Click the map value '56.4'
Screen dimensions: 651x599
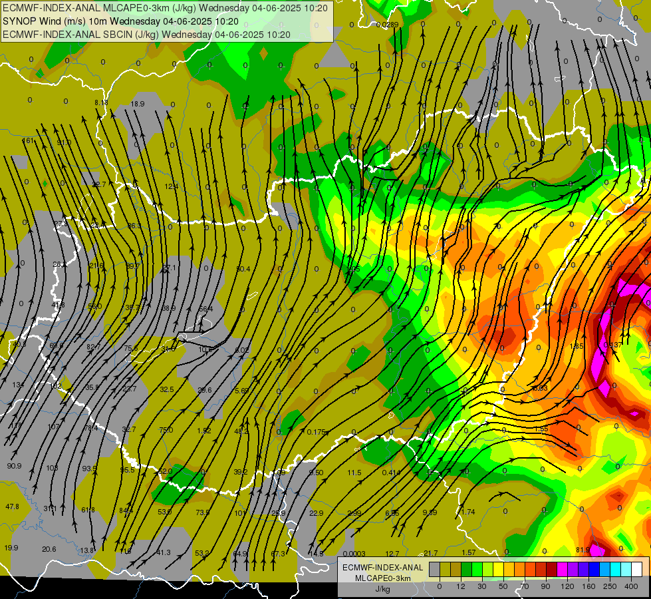click(205, 309)
